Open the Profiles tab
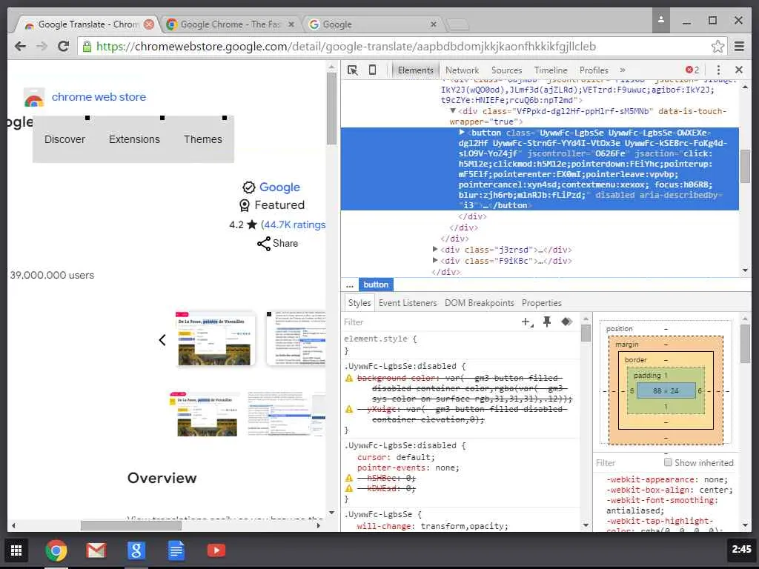 [x=594, y=70]
